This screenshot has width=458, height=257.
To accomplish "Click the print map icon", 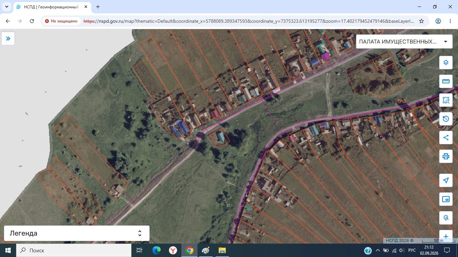I will 446,156.
